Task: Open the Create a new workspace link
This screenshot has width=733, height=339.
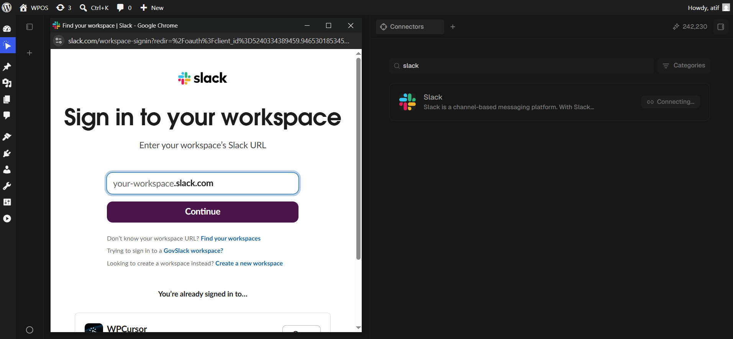Action: (x=249, y=263)
